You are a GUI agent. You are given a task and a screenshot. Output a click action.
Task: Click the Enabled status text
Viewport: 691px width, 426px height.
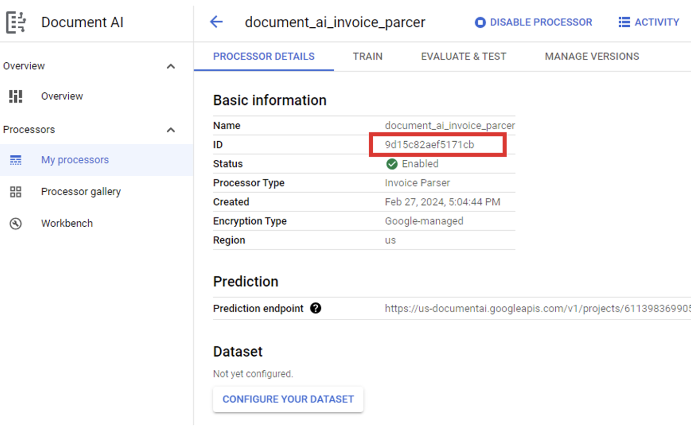(420, 164)
